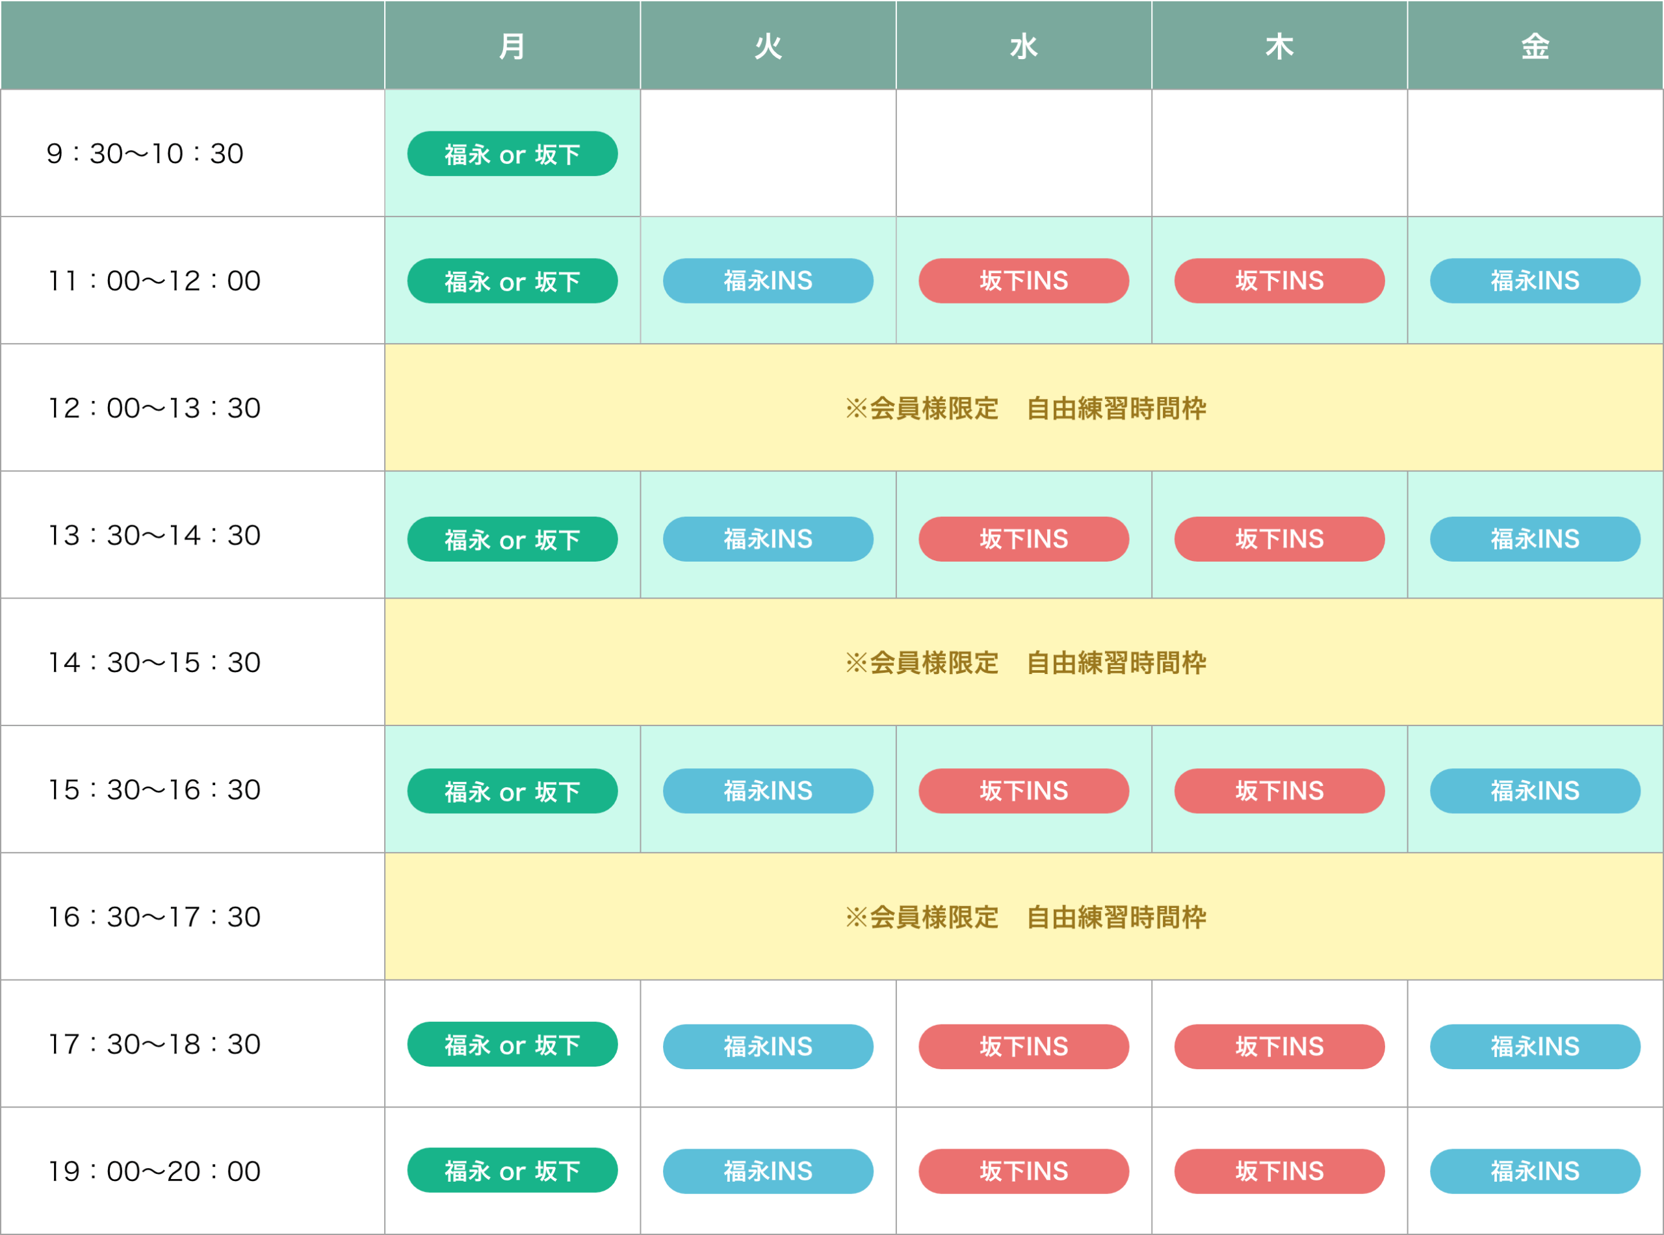Click 12:00 members-only free practice banner

pyautogui.click(x=1025, y=408)
